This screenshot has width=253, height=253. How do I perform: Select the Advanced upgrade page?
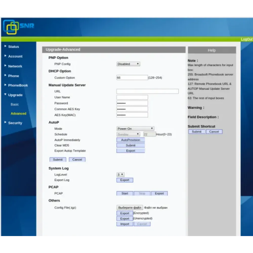click(18, 114)
